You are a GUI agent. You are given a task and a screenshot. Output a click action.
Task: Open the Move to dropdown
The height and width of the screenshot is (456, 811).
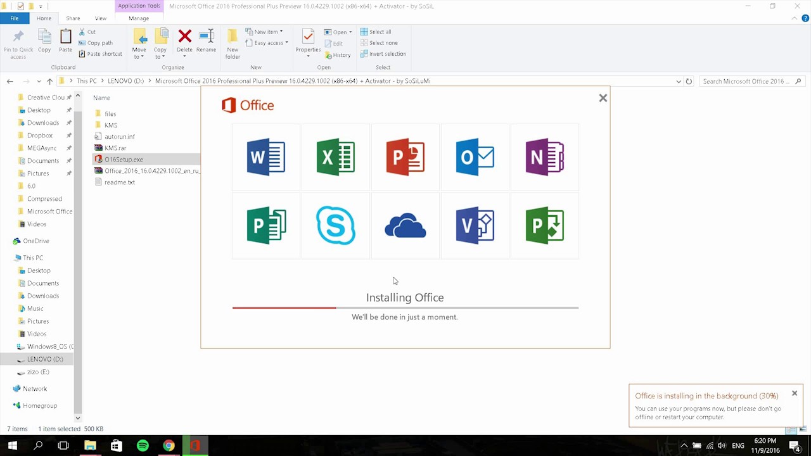coord(139,44)
